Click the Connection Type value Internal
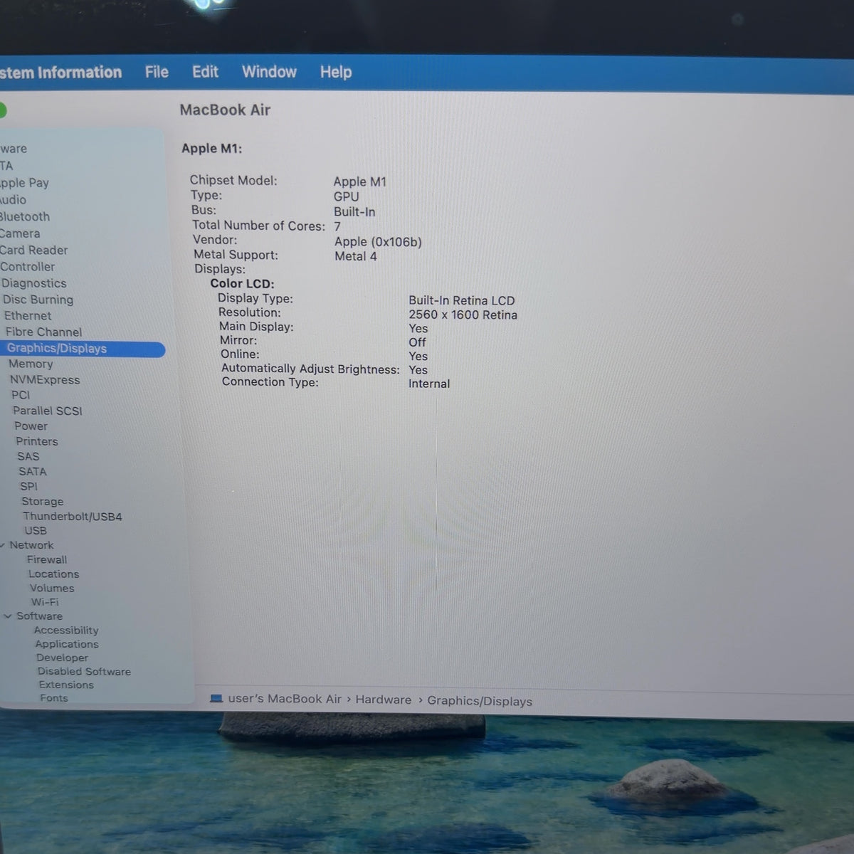This screenshot has width=854, height=854. (x=429, y=384)
